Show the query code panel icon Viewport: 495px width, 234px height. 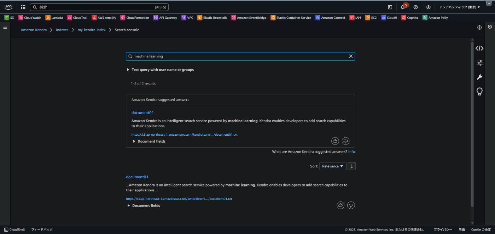click(x=479, y=48)
